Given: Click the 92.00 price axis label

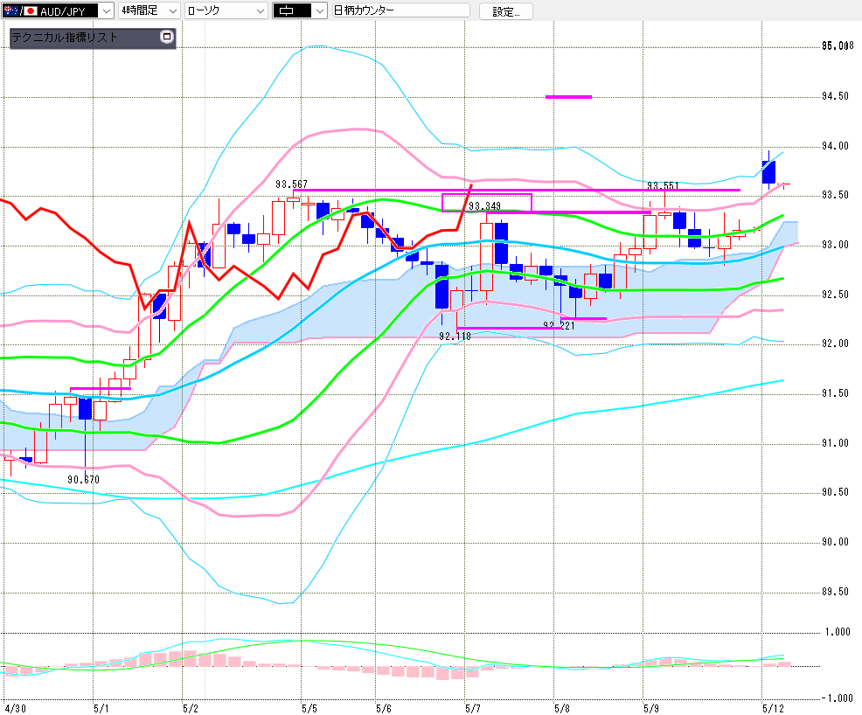Looking at the screenshot, I should pyautogui.click(x=835, y=344).
